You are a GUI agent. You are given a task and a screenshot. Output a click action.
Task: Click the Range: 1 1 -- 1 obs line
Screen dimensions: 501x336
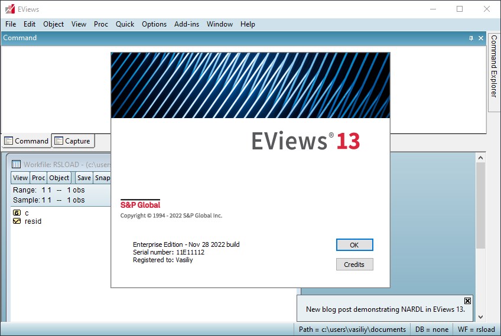pyautogui.click(x=49, y=190)
